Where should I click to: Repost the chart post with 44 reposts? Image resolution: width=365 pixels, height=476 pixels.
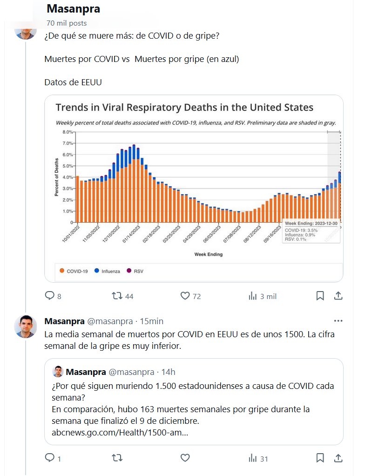pos(117,296)
